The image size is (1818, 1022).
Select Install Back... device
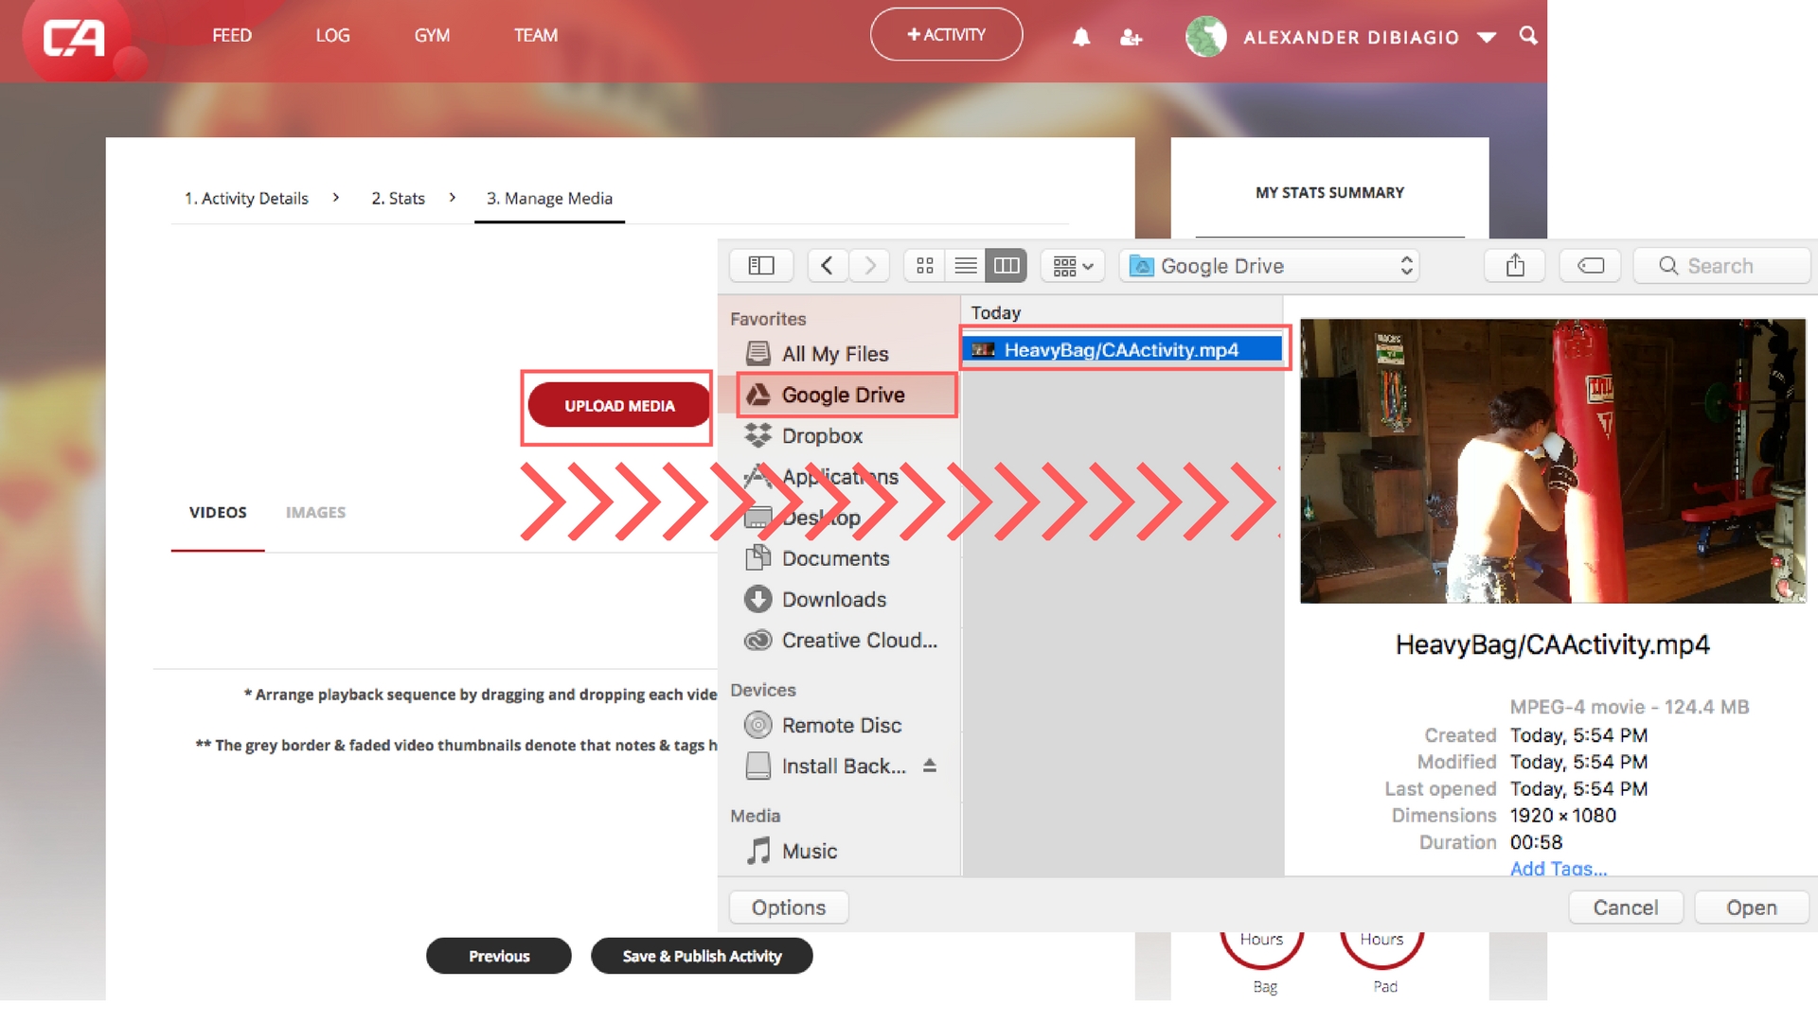tap(826, 766)
